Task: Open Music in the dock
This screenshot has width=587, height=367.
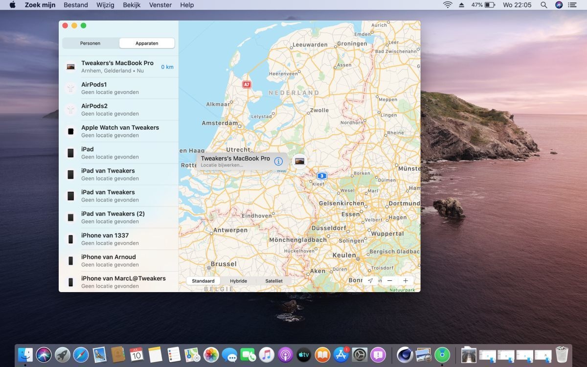Action: tap(267, 355)
